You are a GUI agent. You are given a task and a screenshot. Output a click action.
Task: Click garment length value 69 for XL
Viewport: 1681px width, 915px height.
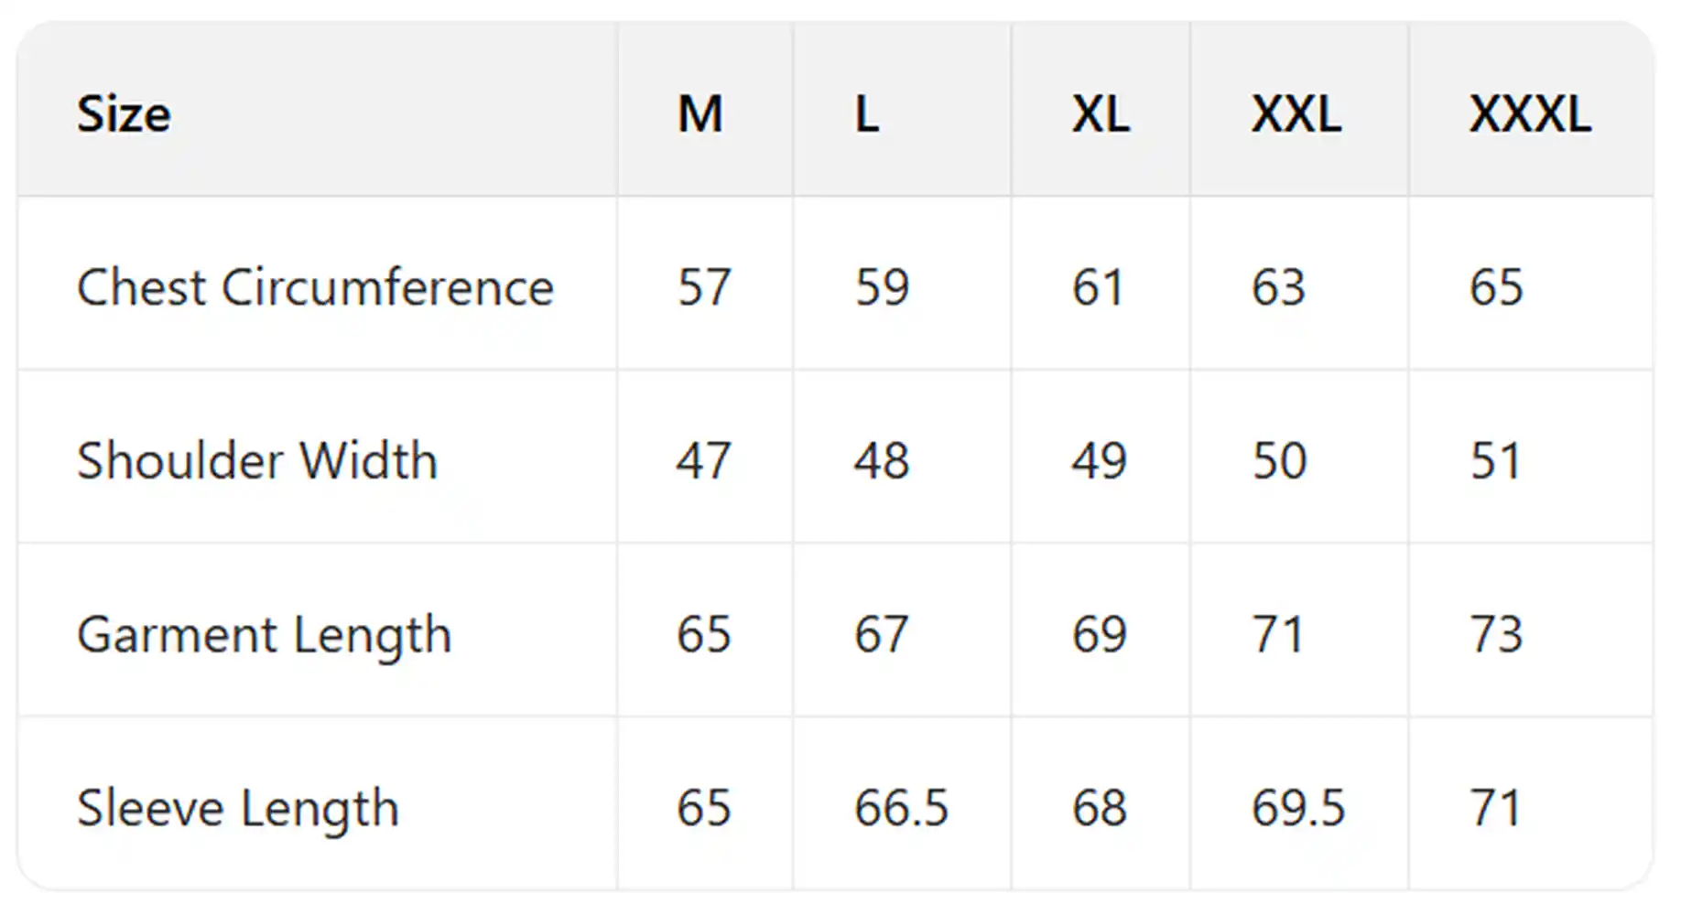1099,634
